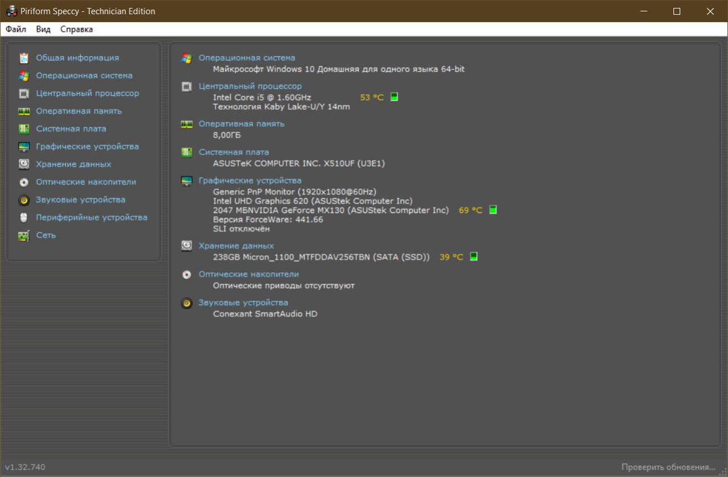Click the Центральный процессор chip icon in sidebar
This screenshot has height=477, width=728.
click(x=23, y=93)
